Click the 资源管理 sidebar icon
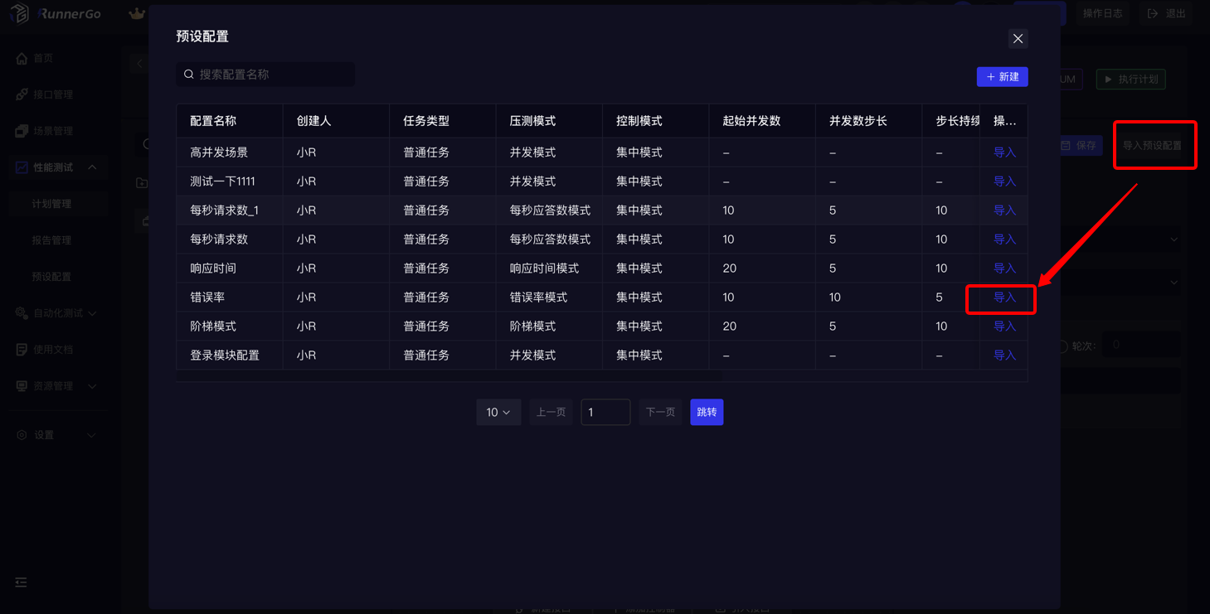This screenshot has width=1210, height=614. pos(22,386)
